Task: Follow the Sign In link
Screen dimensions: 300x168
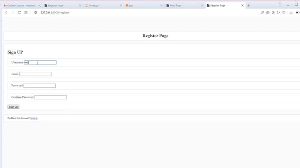Action: [x=34, y=118]
